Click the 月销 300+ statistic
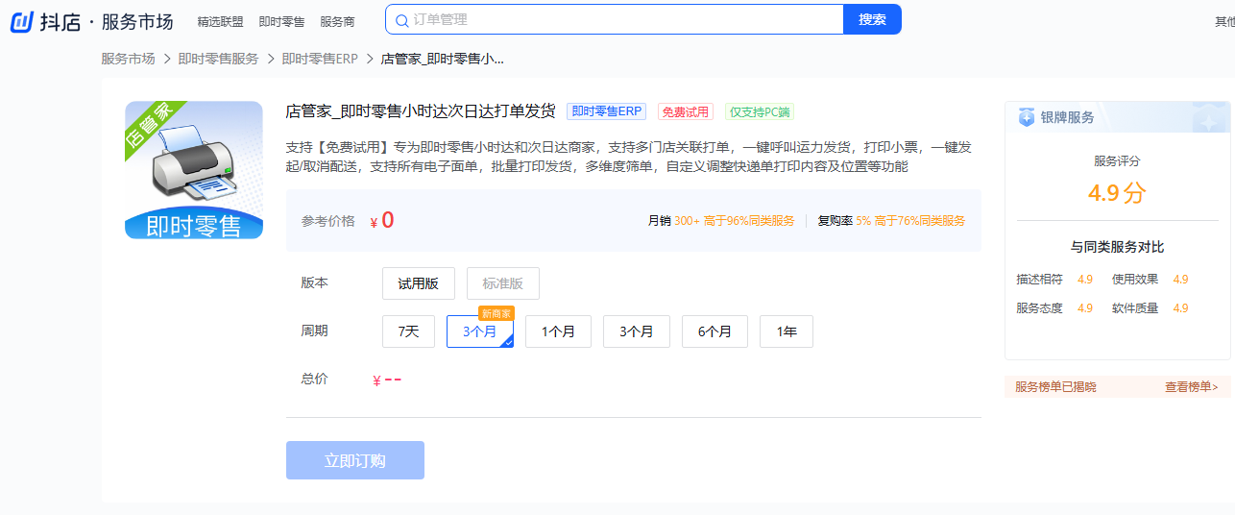This screenshot has width=1235, height=515. [674, 221]
